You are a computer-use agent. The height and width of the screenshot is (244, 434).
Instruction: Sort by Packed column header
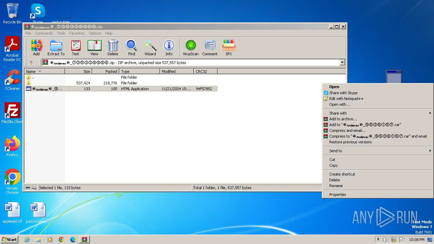105,72
